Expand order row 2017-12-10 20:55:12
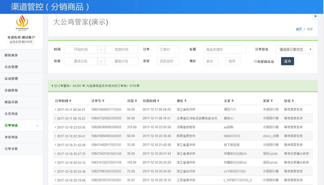 point(55,163)
